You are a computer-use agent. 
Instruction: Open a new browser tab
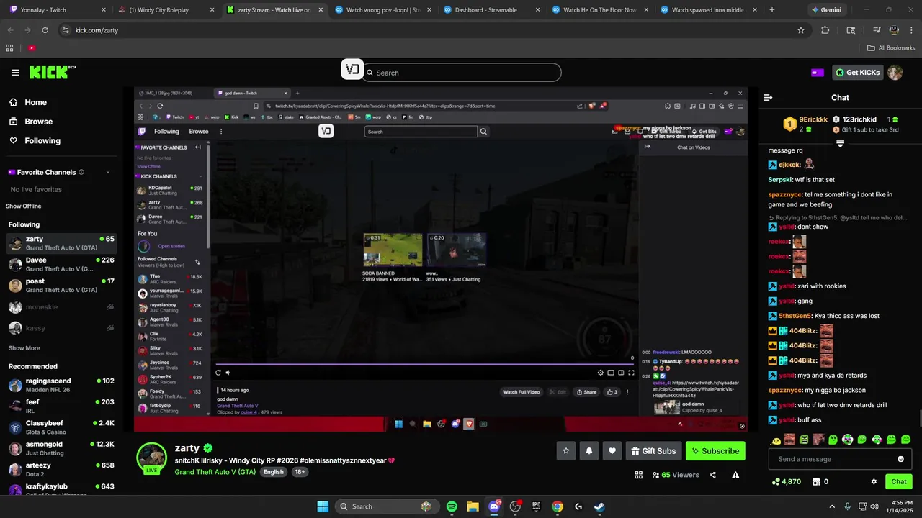point(771,10)
